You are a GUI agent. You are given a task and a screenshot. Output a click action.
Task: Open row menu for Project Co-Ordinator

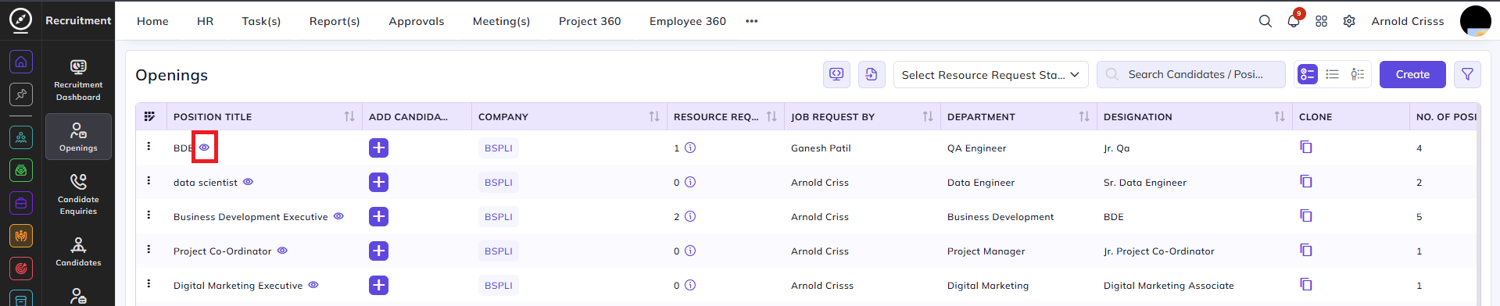(149, 249)
